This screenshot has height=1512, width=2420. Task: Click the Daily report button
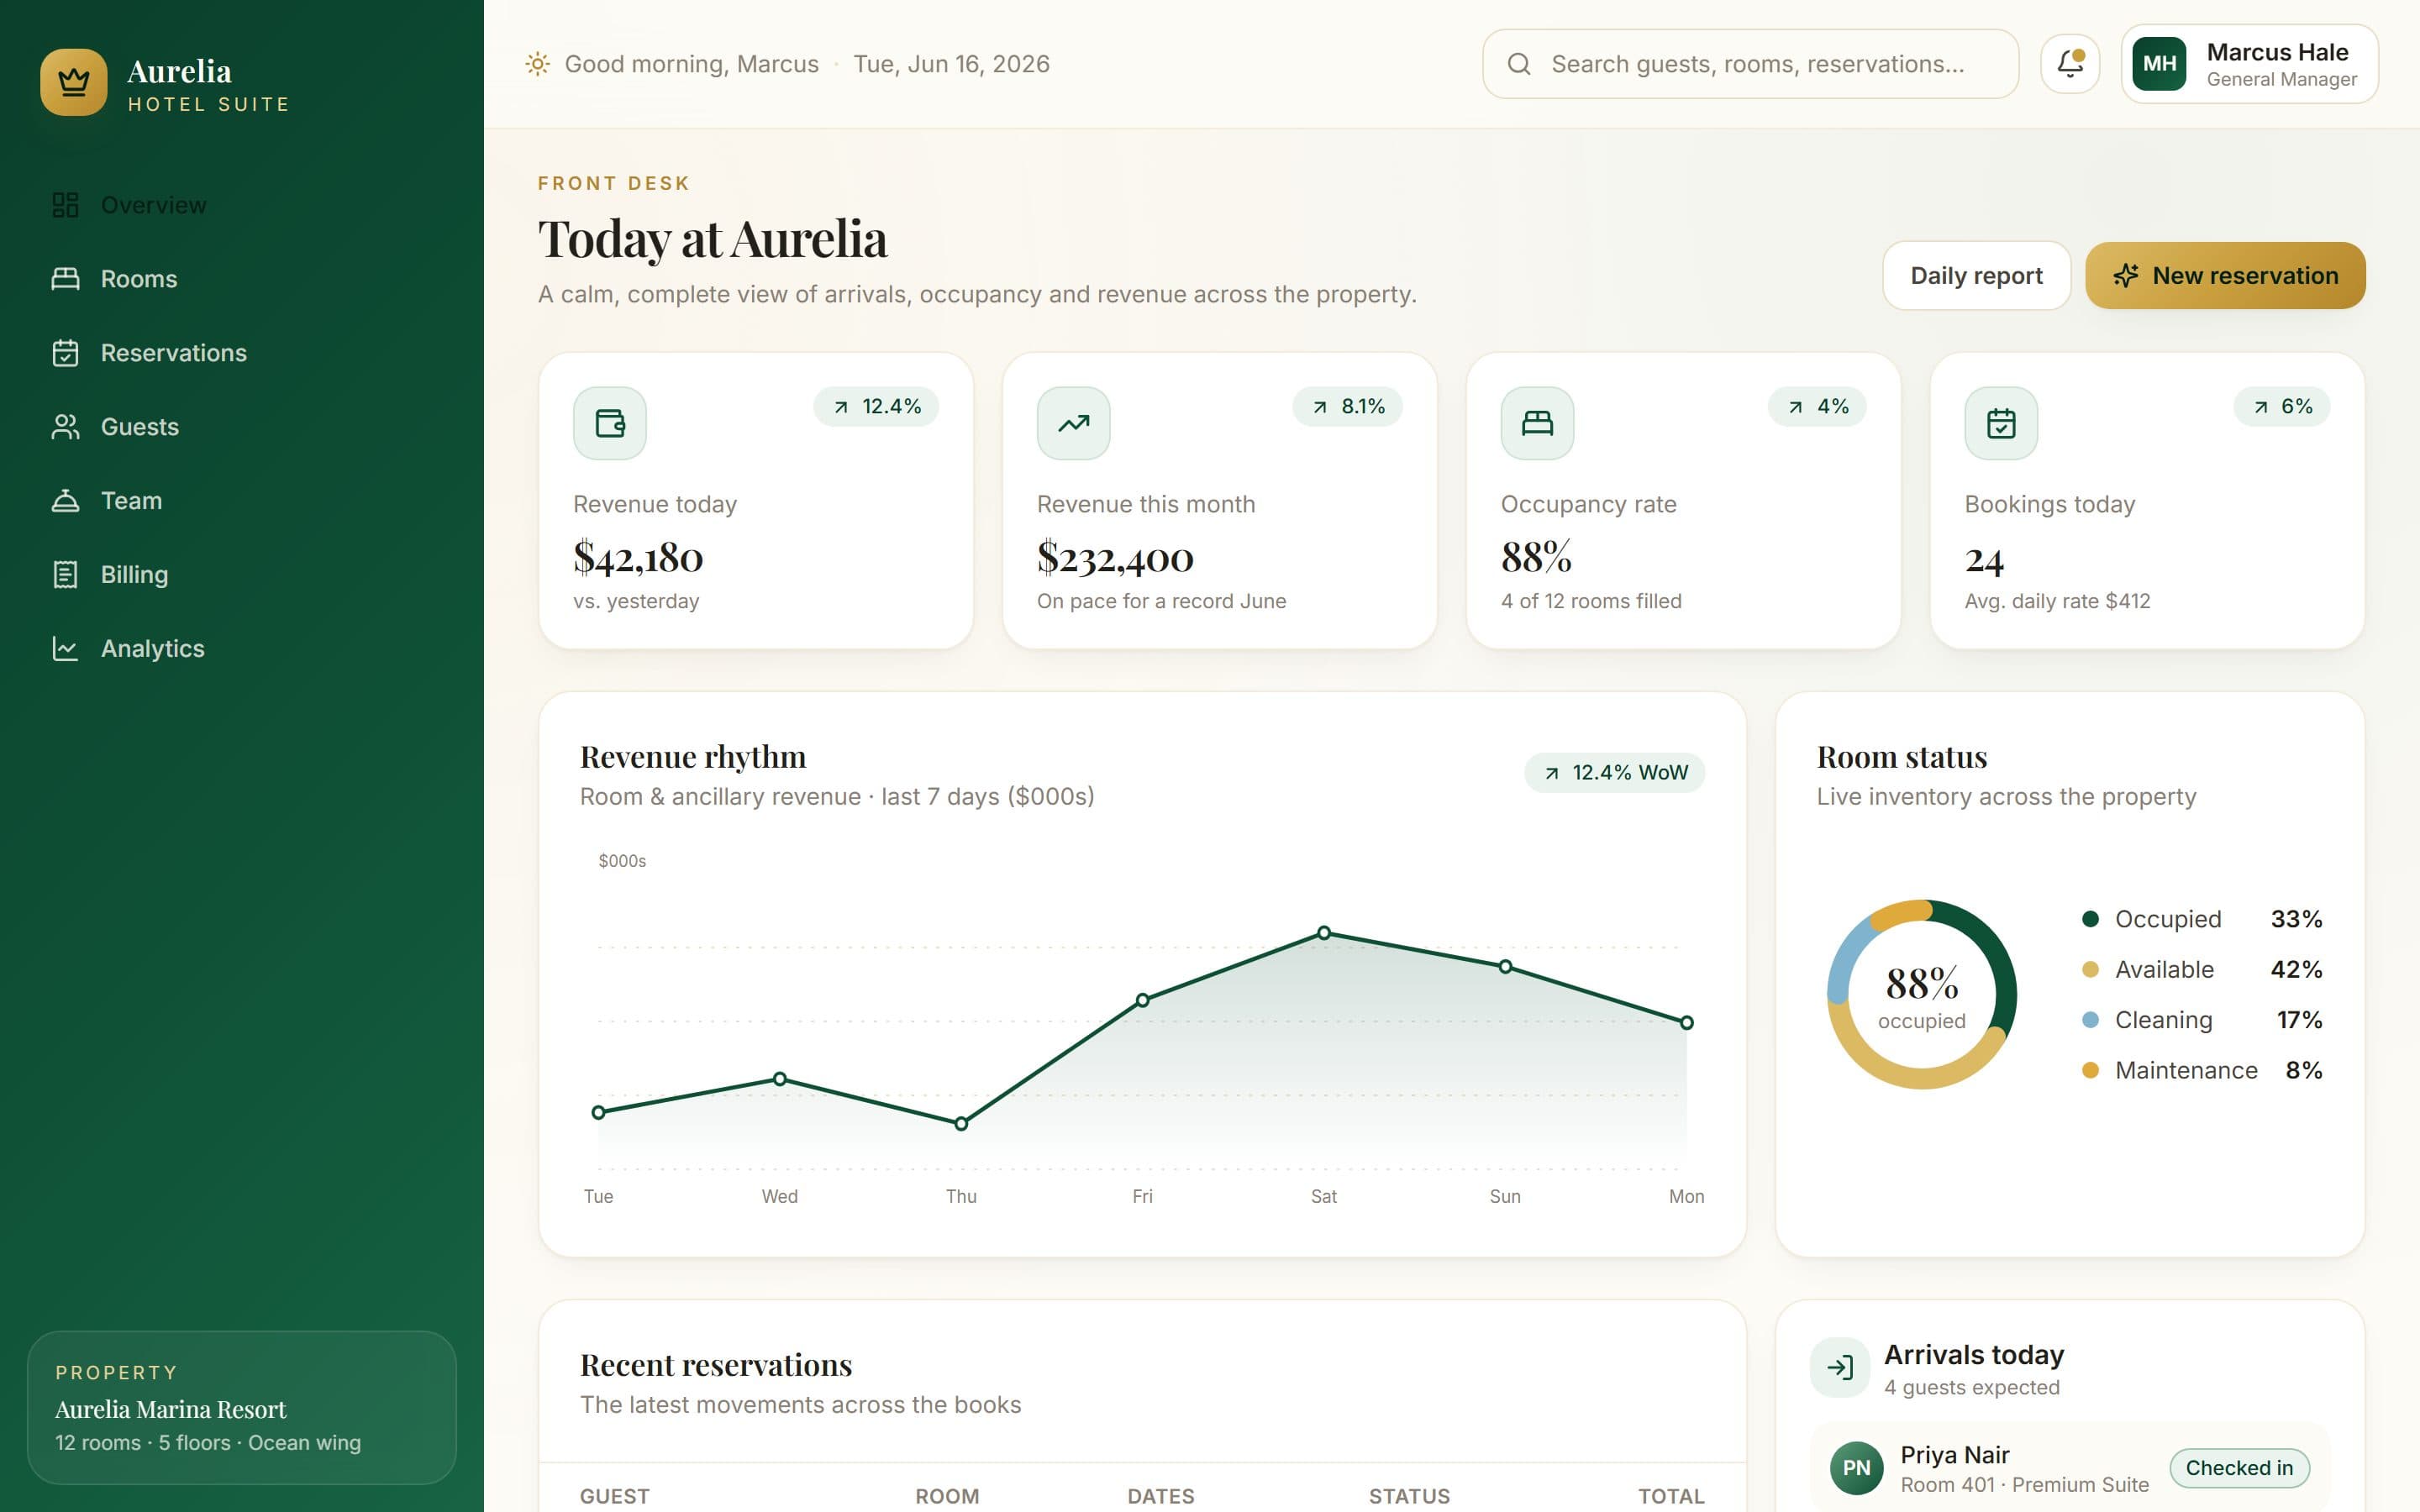click(1976, 275)
